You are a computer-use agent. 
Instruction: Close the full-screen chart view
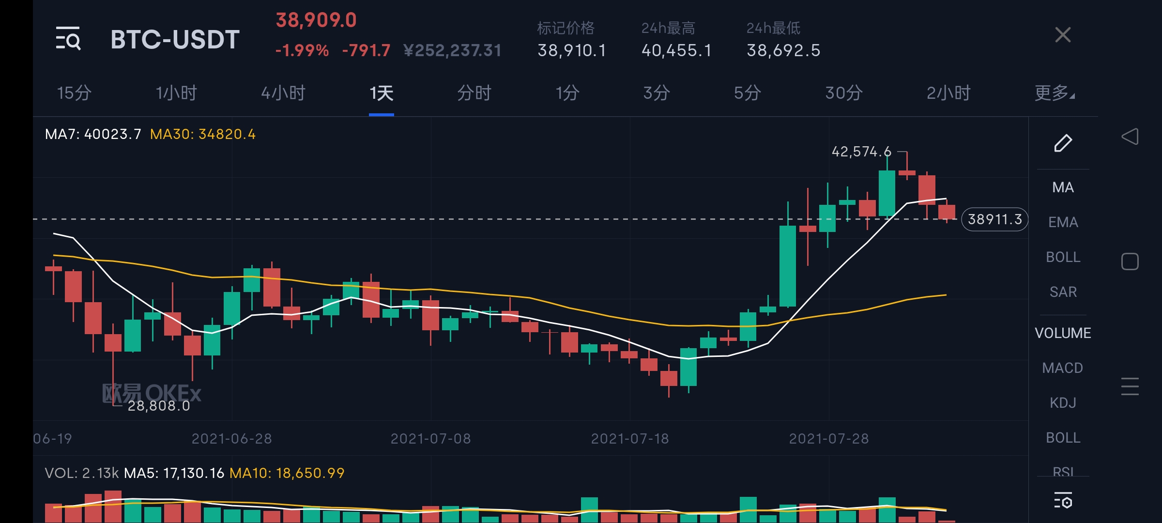coord(1063,35)
